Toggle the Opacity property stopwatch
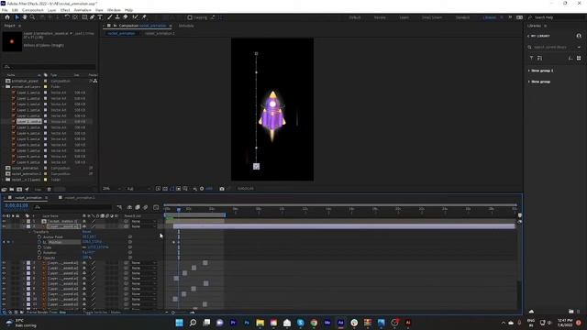 pyautogui.click(x=39, y=258)
